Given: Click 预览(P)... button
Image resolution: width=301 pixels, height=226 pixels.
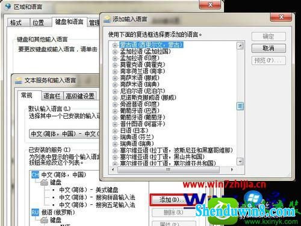Looking at the screenshot, I should [268, 60].
